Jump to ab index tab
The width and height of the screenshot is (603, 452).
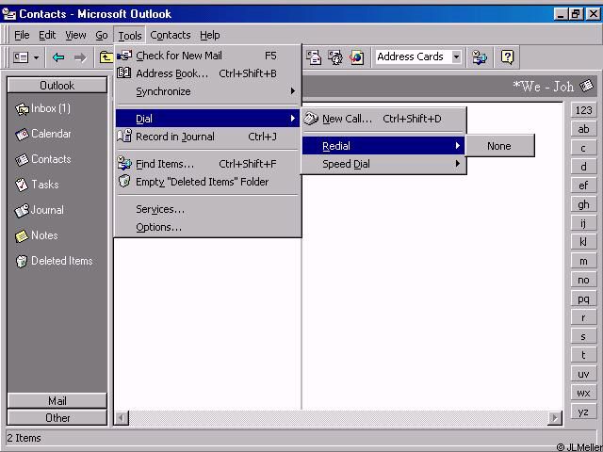(x=583, y=129)
